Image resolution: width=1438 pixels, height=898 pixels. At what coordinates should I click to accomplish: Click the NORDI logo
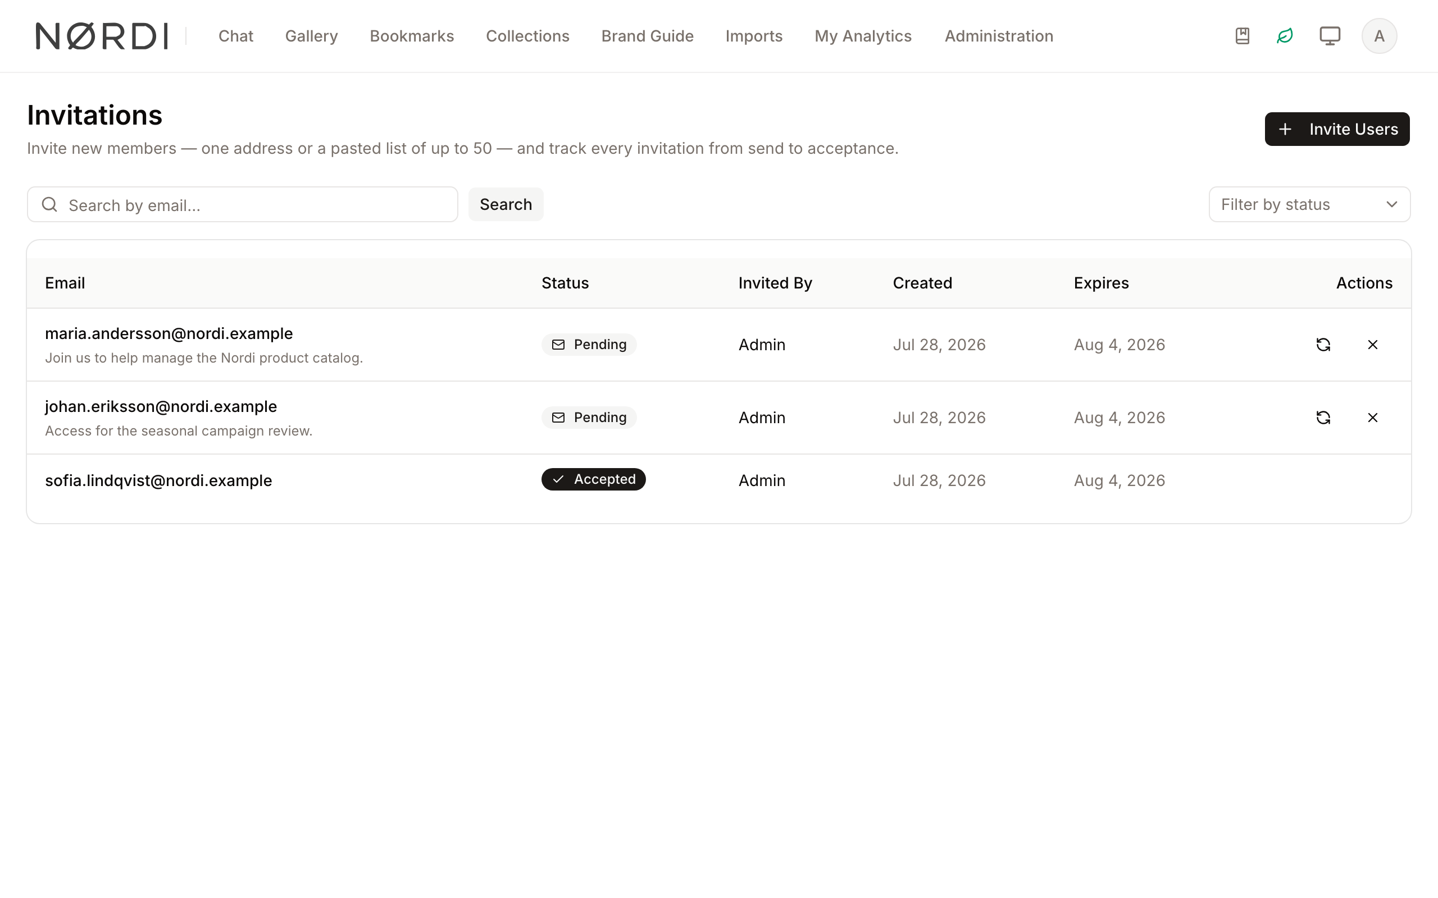point(102,36)
